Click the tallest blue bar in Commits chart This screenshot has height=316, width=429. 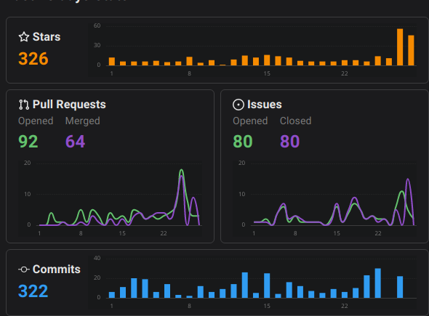[377, 283]
